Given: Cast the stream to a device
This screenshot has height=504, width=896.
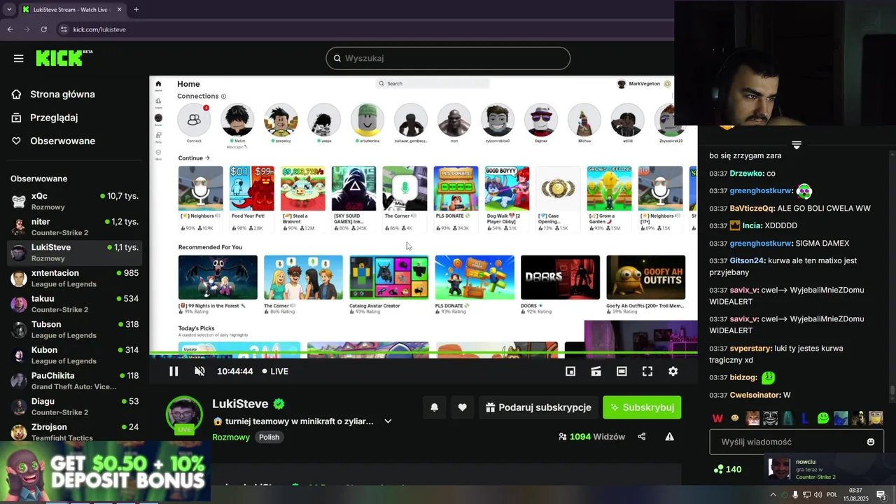Looking at the screenshot, I should 596,371.
